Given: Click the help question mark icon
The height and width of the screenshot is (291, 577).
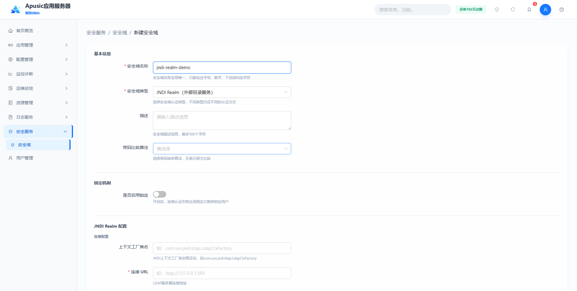Looking at the screenshot, I should (562, 10).
